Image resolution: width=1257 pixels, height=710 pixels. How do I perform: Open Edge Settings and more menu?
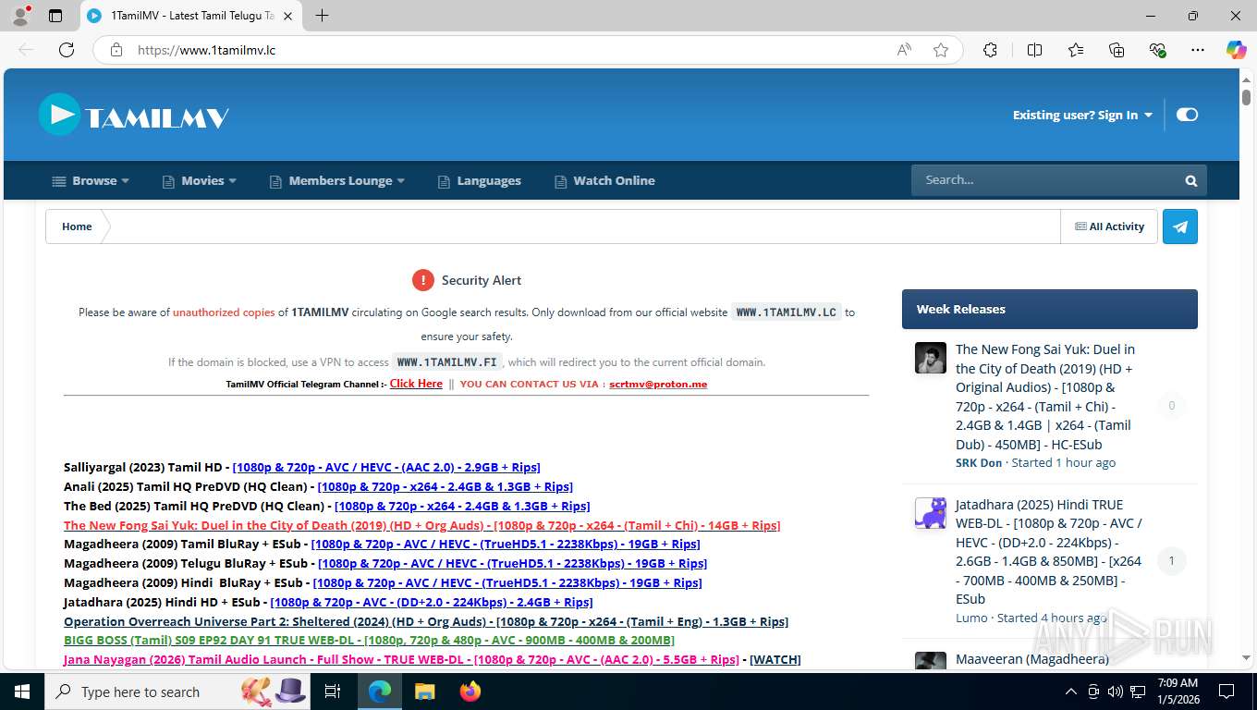(x=1198, y=50)
